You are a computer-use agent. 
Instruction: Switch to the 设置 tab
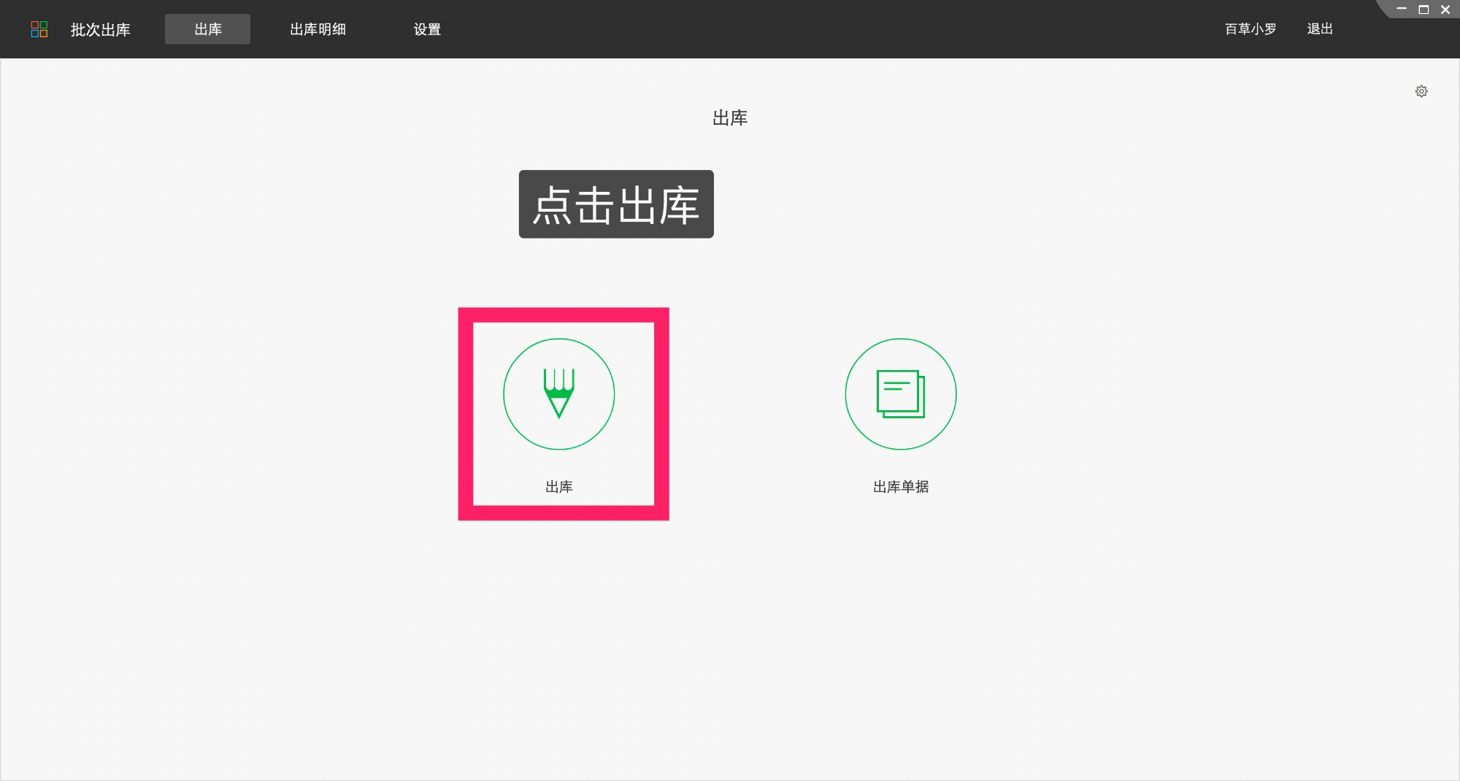pyautogui.click(x=426, y=29)
